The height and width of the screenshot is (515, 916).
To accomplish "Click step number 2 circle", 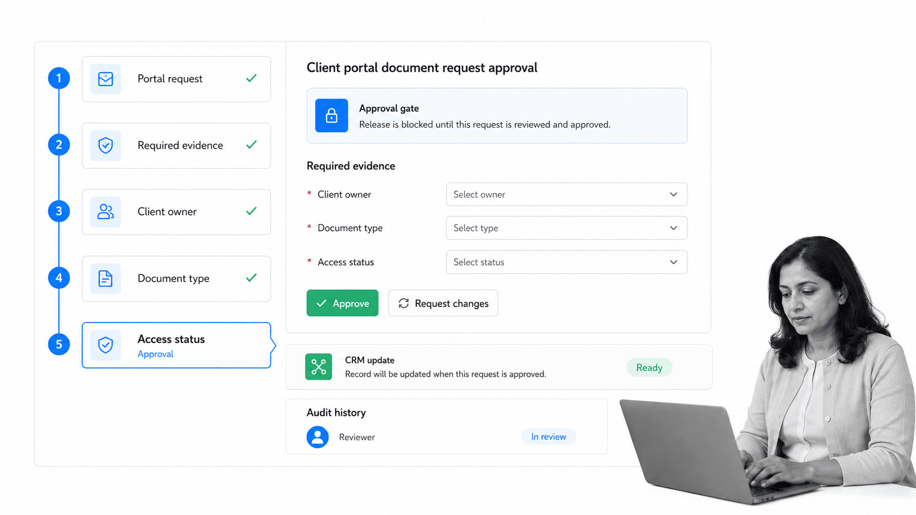I will click(59, 145).
